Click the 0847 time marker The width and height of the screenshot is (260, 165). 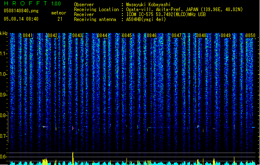click(177, 35)
